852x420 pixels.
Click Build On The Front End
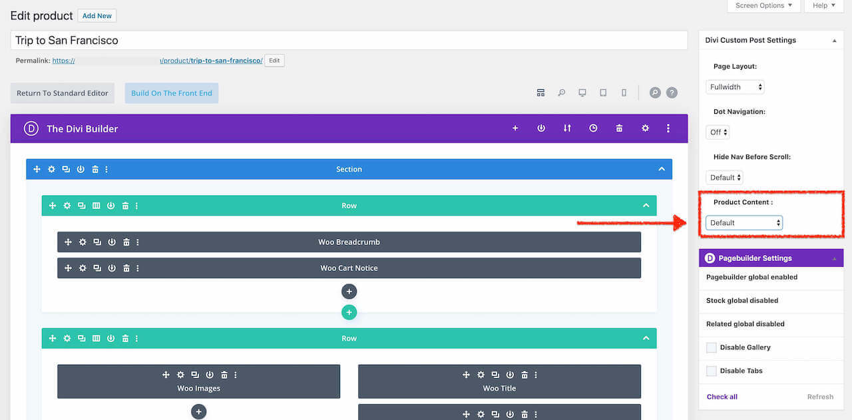tap(172, 93)
